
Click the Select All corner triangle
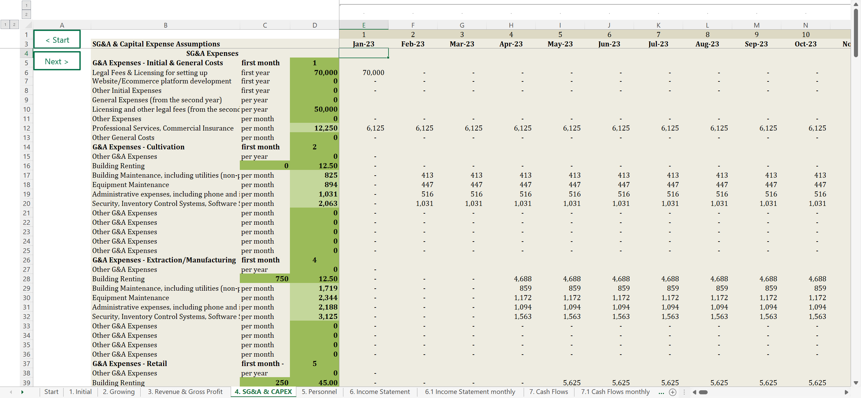[x=28, y=25]
